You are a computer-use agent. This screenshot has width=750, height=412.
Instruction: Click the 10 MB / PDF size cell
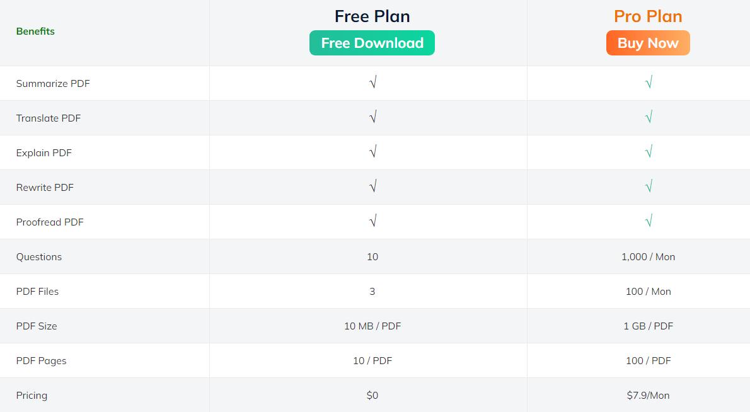tap(372, 326)
